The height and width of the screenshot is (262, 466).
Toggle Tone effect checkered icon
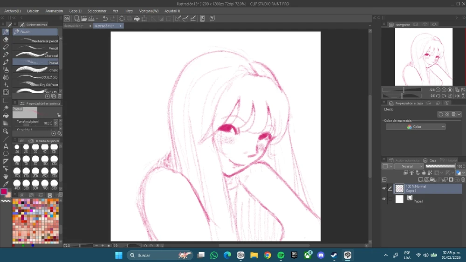[x=447, y=114]
